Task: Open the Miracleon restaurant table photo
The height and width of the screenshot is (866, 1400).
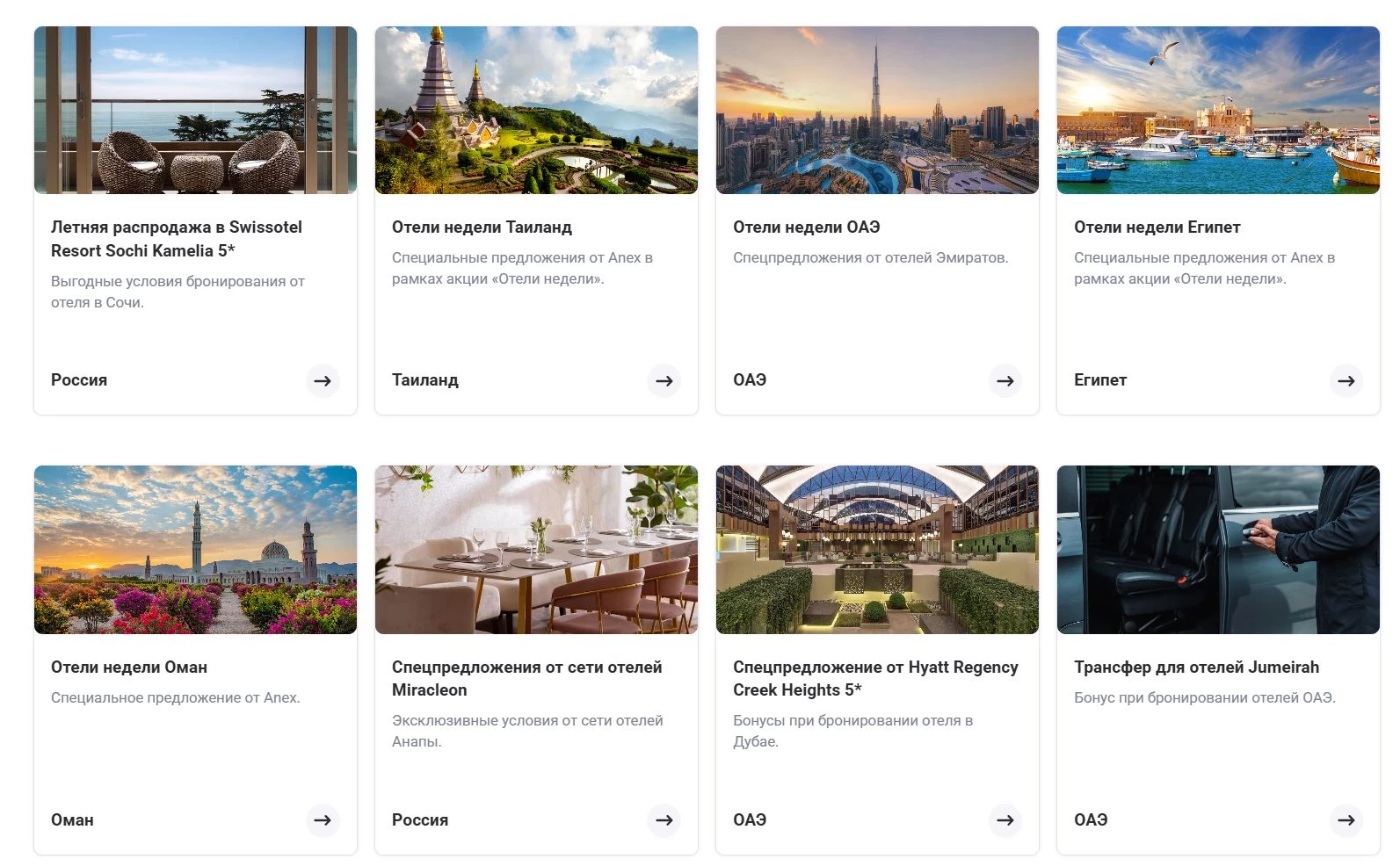Action: click(x=536, y=550)
